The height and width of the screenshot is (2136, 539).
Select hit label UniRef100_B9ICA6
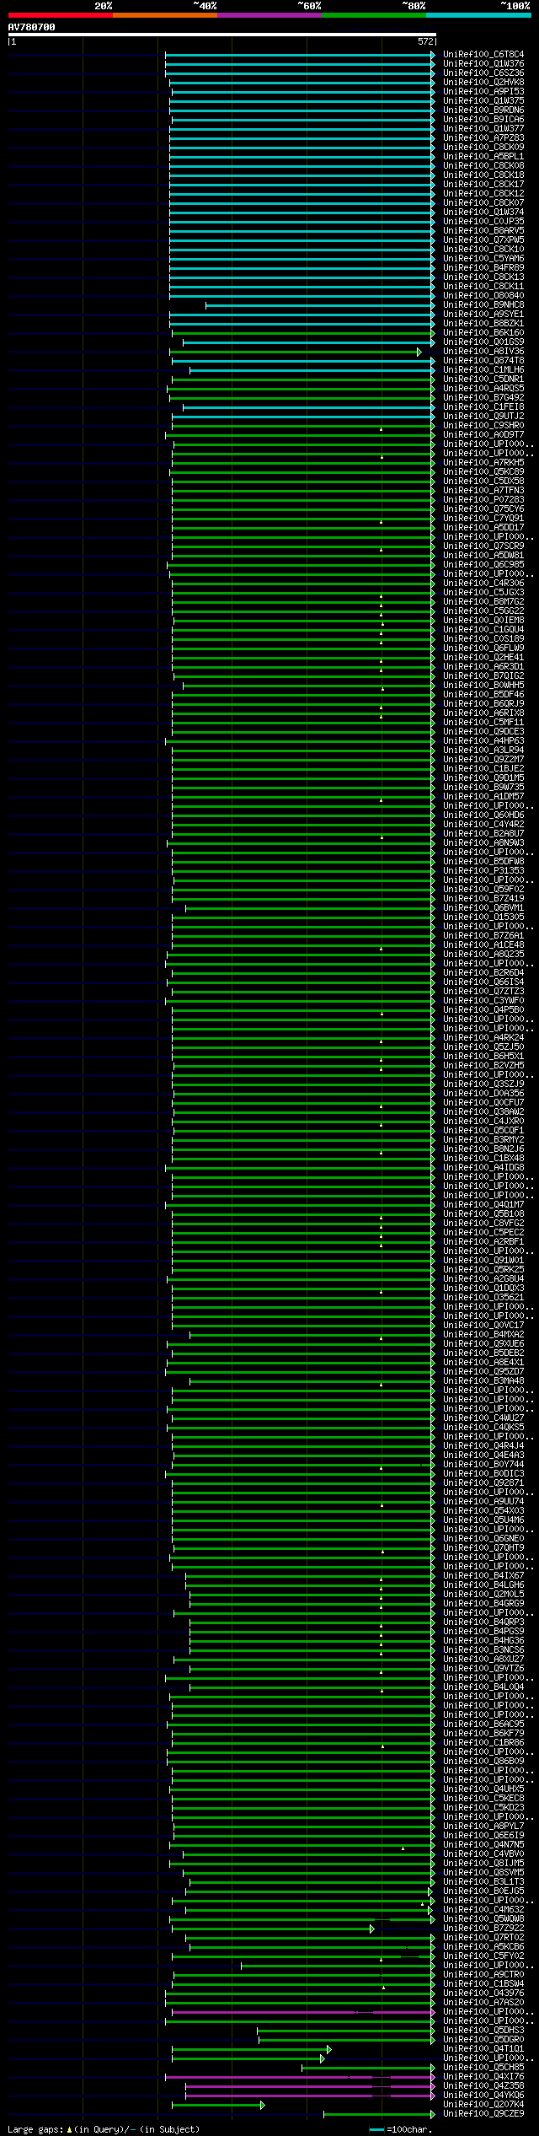point(483,120)
